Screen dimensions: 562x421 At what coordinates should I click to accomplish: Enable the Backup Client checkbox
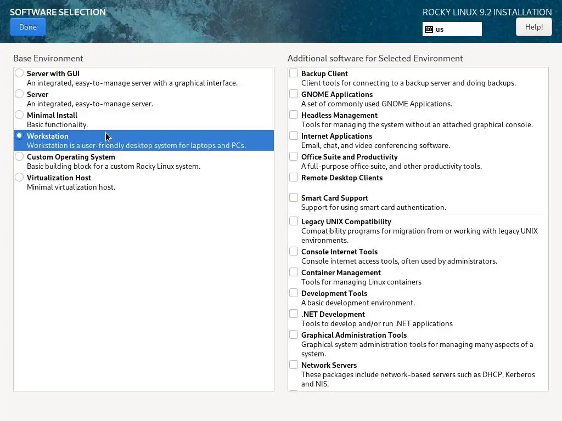(294, 73)
